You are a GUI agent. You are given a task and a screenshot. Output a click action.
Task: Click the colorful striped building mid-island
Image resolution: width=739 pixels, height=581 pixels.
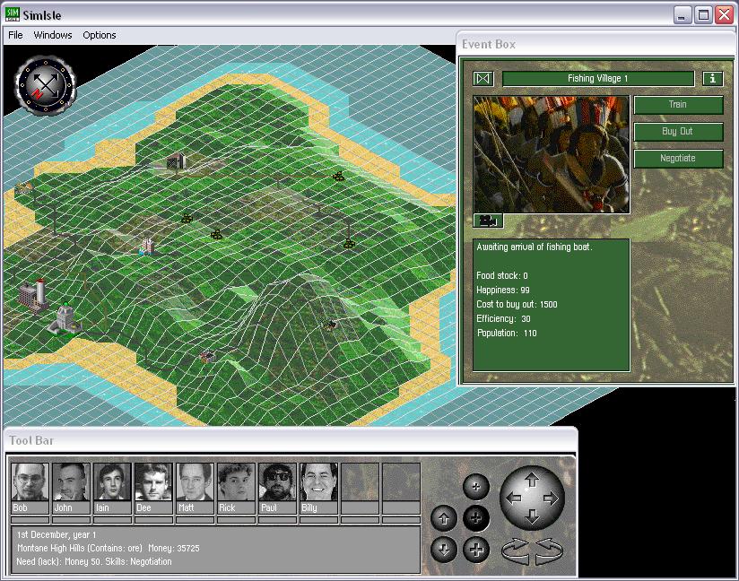click(147, 246)
